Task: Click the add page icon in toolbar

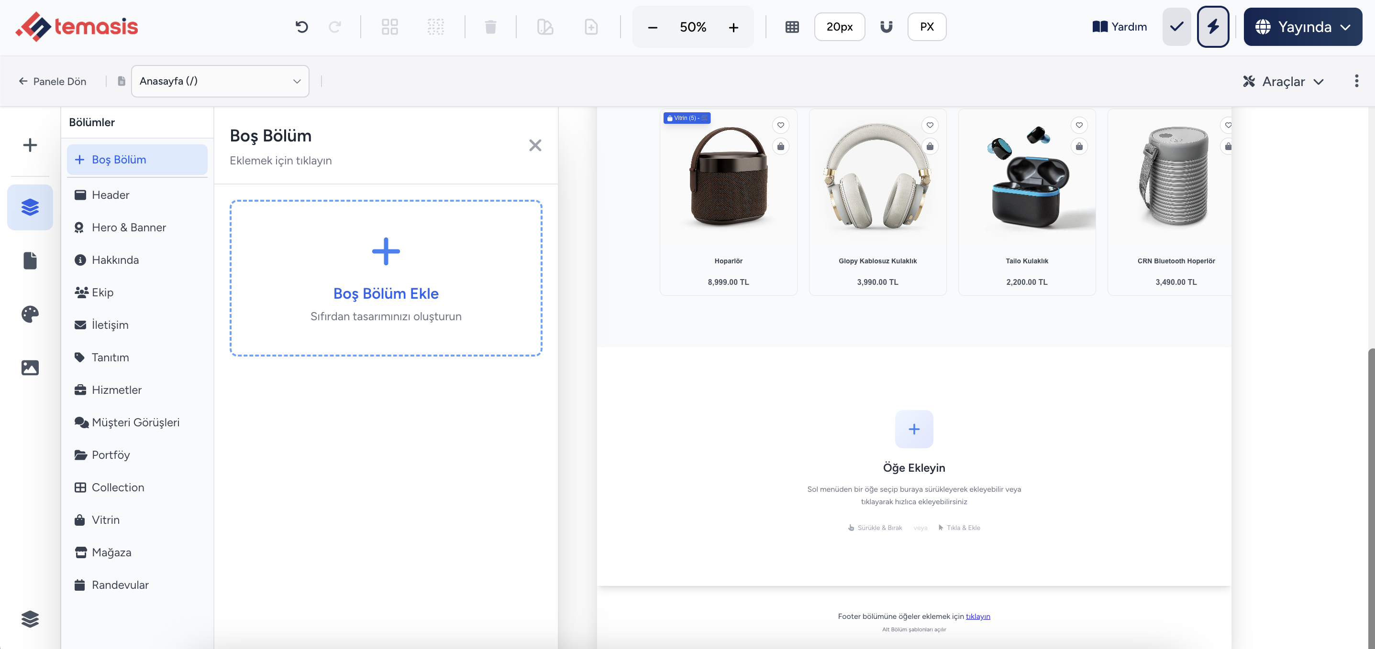Action: click(591, 27)
